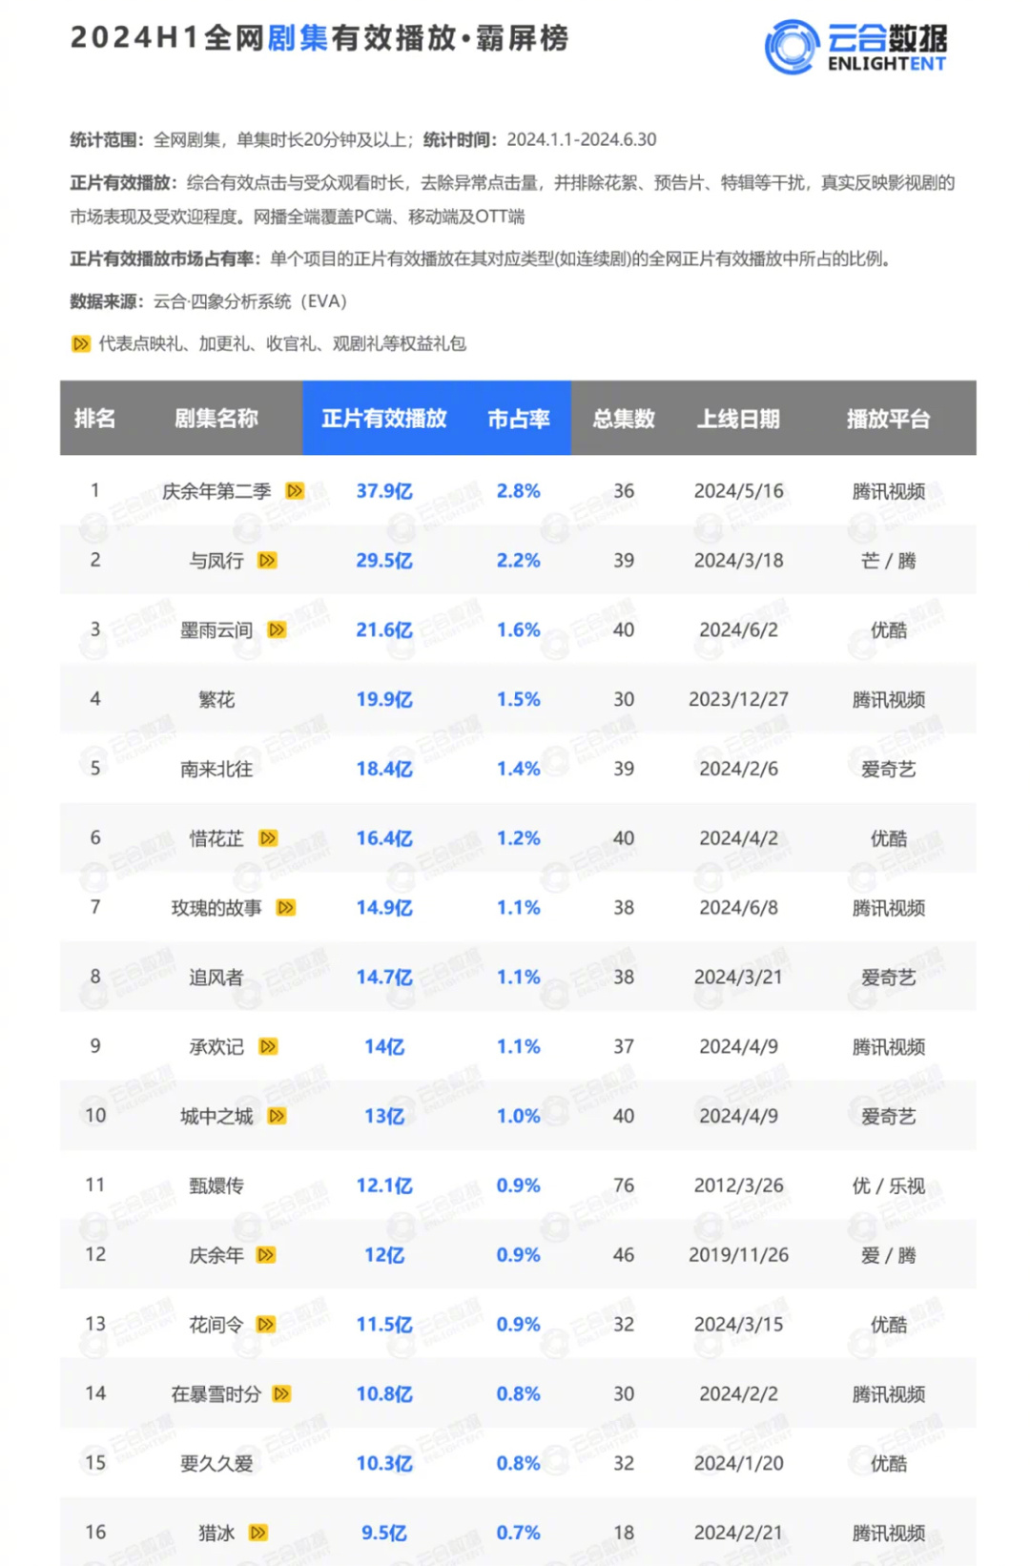Image resolution: width=1030 pixels, height=1566 pixels.
Task: Click the 21.6亿 playback value
Action: 384,630
